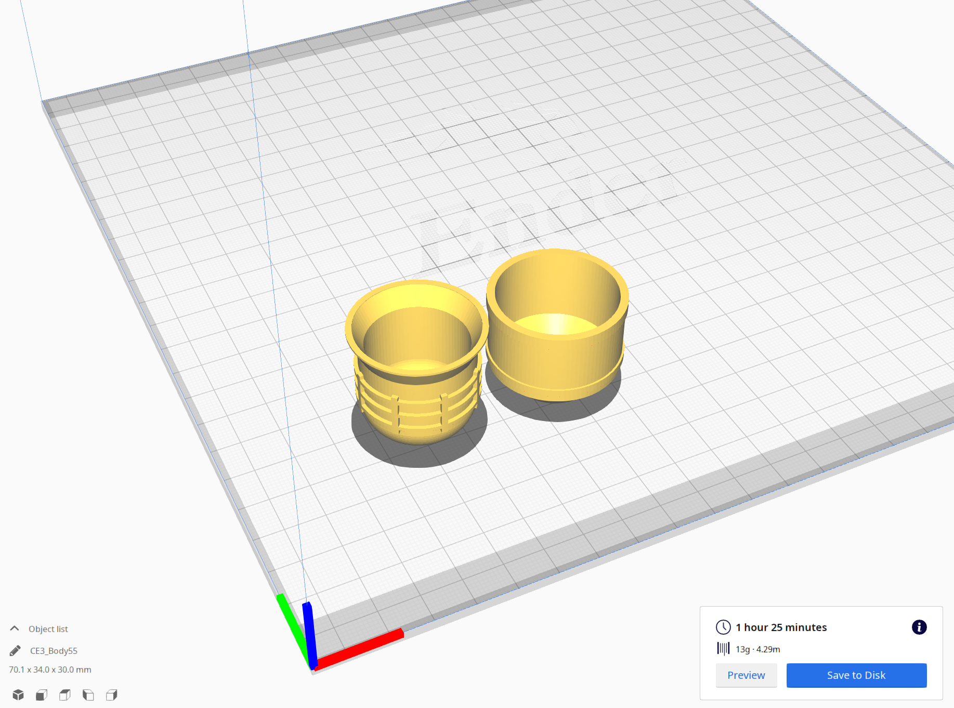Switch to the left side view cube icon
954x708 pixels.
click(x=88, y=694)
